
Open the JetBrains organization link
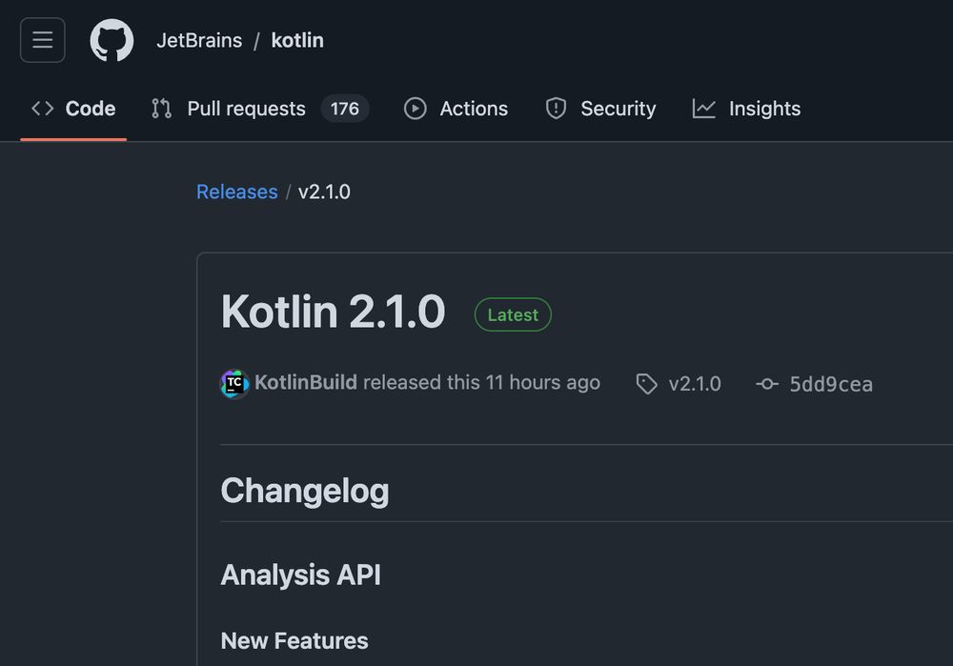(x=199, y=41)
